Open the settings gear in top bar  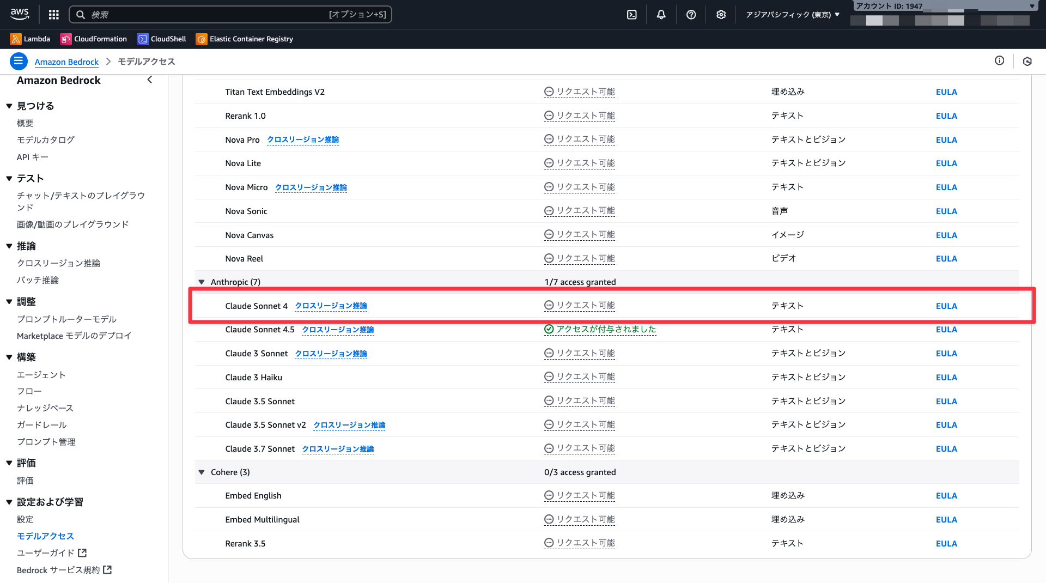(721, 15)
